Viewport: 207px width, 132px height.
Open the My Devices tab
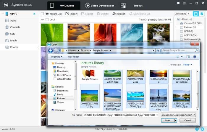(x=64, y=6)
